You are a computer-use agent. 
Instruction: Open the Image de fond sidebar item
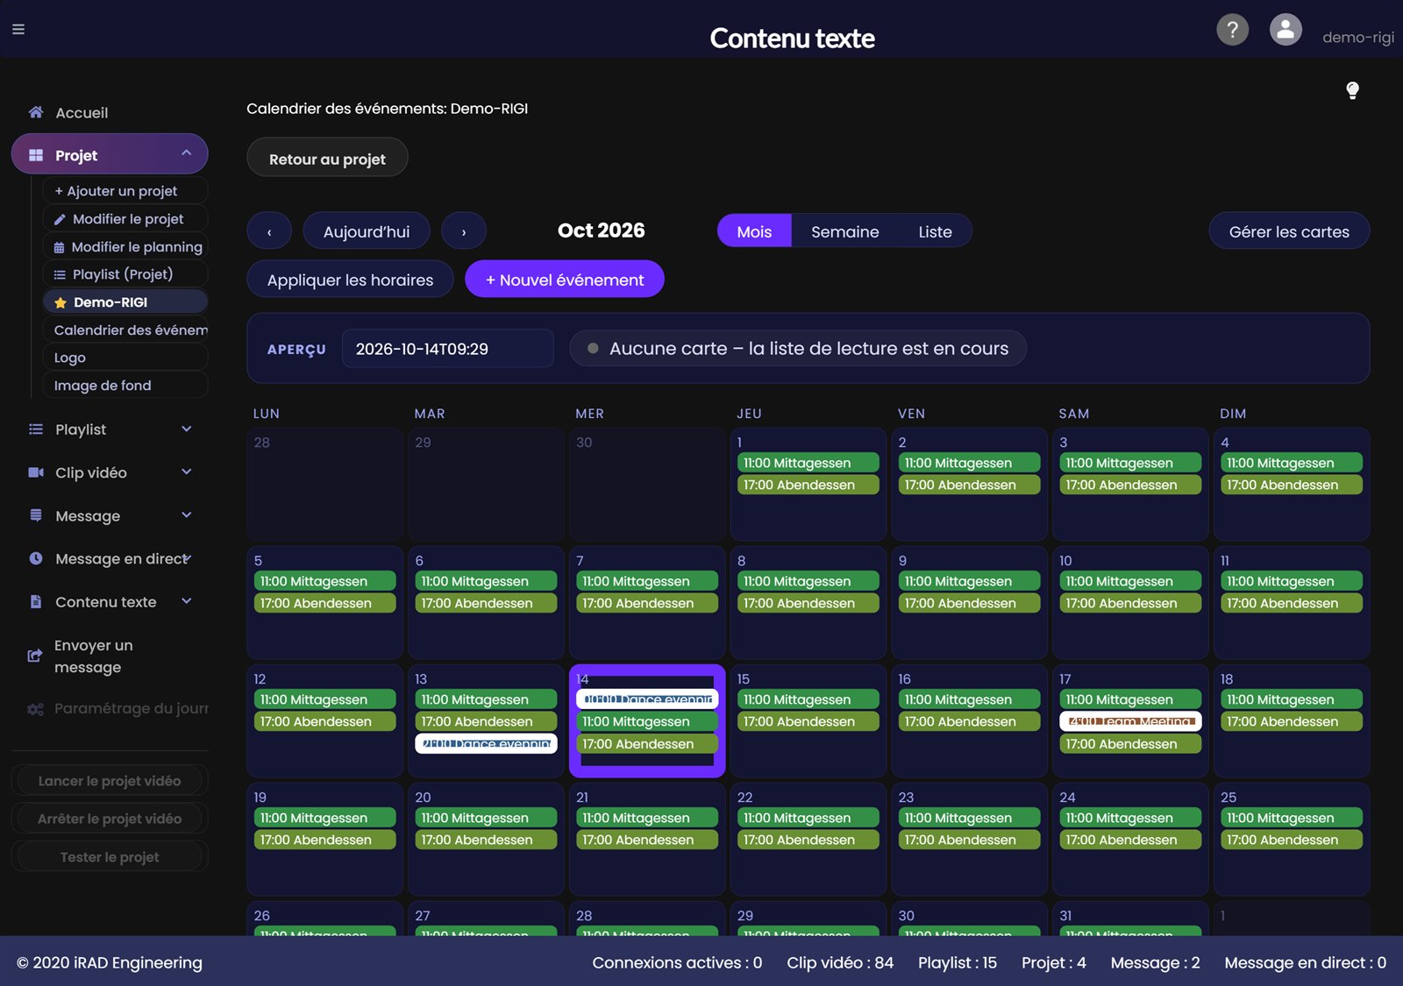125,386
